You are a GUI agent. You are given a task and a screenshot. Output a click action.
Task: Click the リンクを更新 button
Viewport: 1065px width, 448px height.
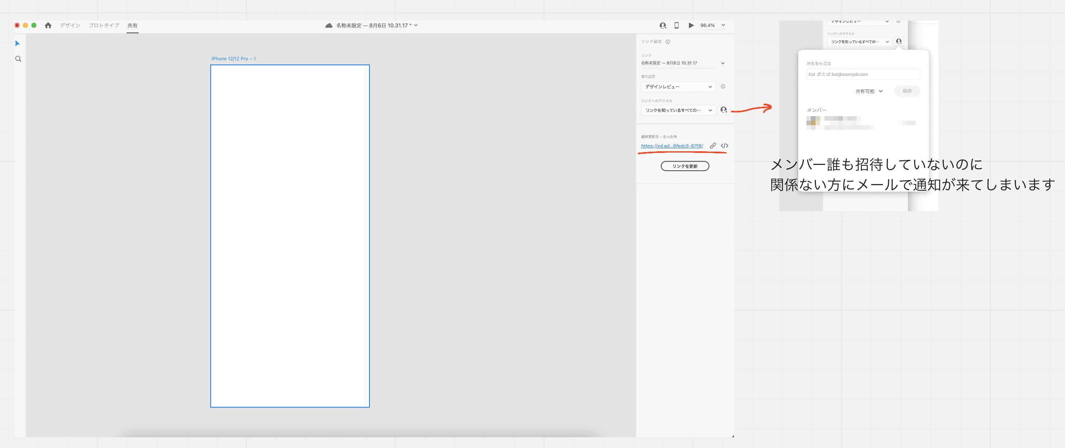(685, 166)
